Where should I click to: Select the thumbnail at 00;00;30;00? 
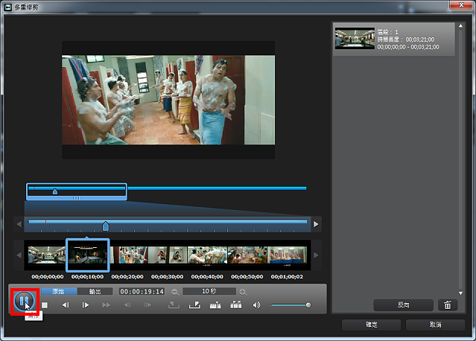168,255
